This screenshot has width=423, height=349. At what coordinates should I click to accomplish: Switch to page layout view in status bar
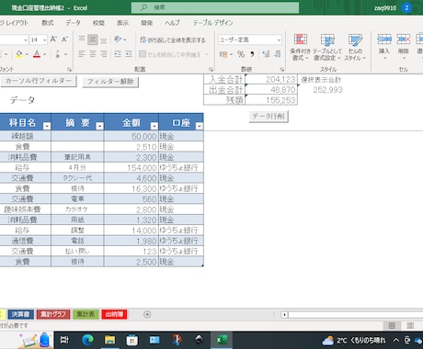click(410, 325)
